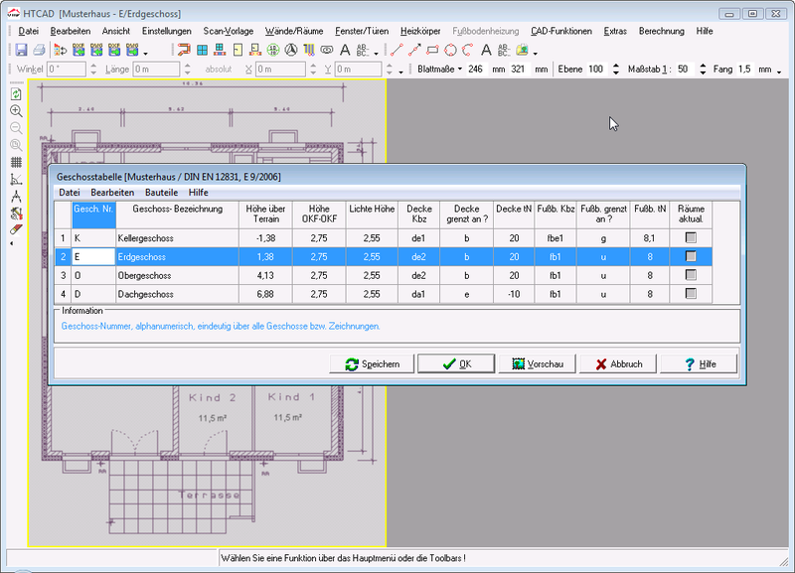795x573 pixels.
Task: Click the chain link icon in the toolbar
Action: (x=327, y=50)
